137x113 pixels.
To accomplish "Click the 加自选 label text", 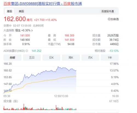I will click(115, 19).
